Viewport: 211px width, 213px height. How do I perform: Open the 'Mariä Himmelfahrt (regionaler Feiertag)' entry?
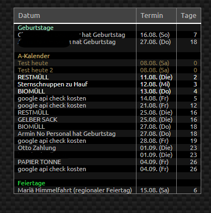tap(75, 190)
